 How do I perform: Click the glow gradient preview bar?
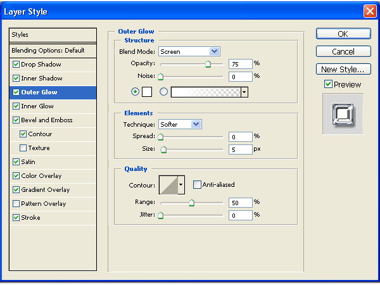tap(206, 92)
